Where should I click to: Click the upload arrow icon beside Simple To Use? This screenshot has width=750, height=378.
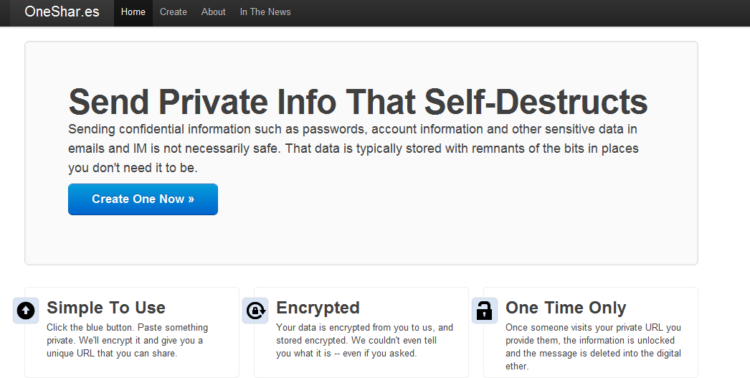coord(26,311)
